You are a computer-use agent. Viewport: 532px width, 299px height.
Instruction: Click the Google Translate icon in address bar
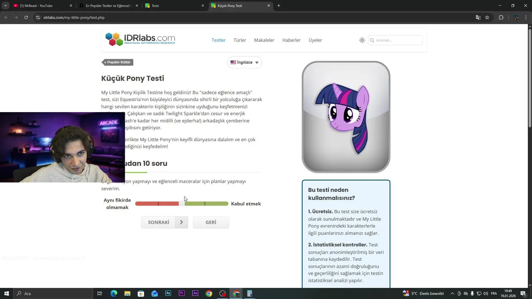(478, 17)
